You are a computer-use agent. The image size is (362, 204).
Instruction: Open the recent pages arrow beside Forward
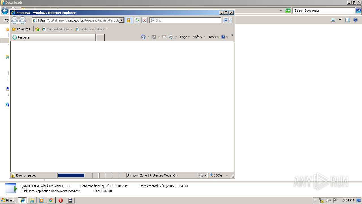click(29, 20)
